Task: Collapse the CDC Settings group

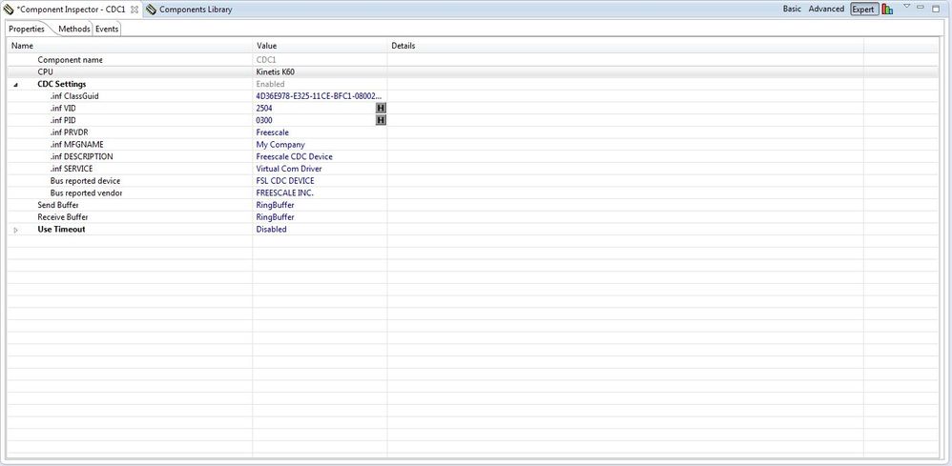Action: 16,85
